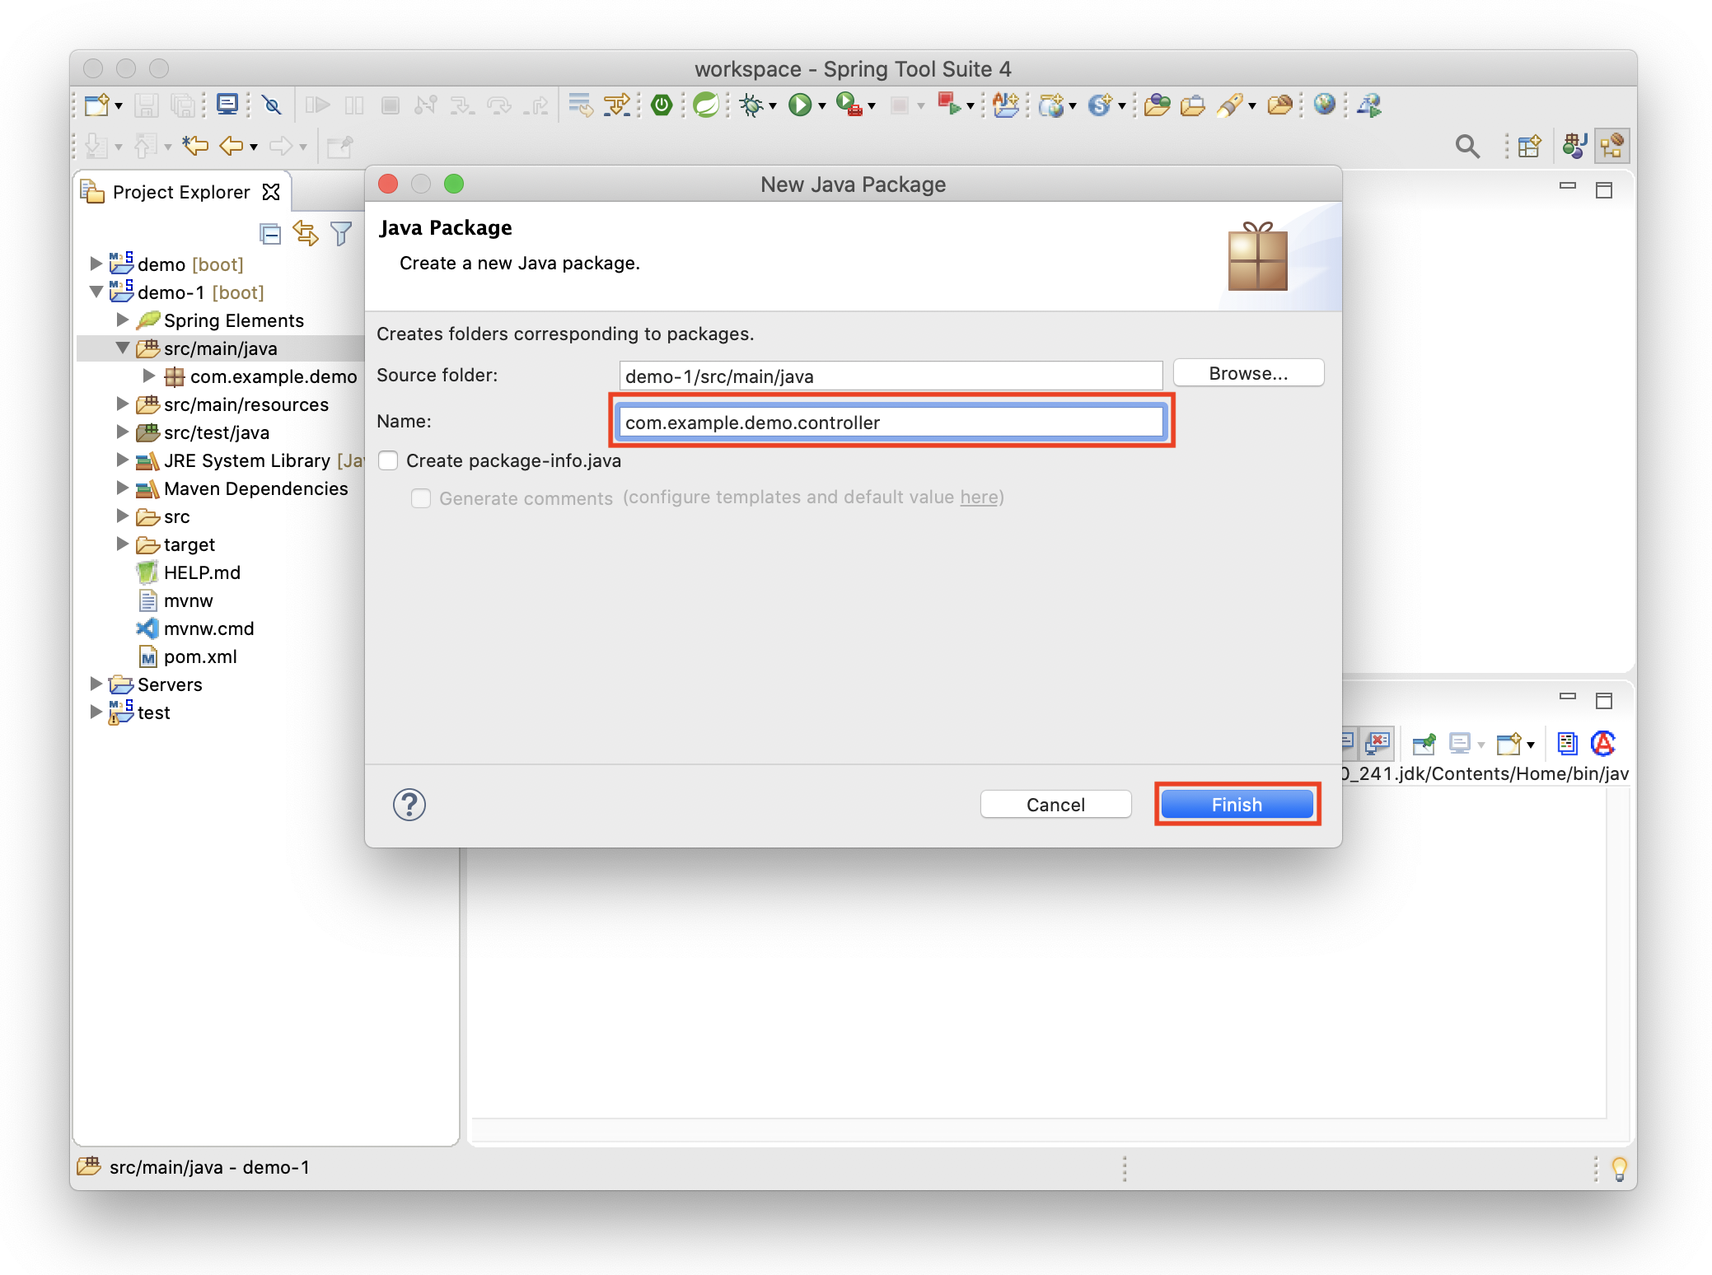Open the dialog help question mark

pos(409,805)
